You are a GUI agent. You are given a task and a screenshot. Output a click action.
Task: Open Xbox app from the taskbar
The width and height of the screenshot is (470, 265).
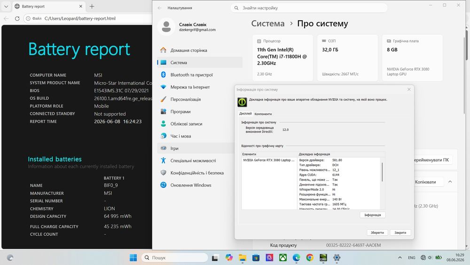(282, 257)
